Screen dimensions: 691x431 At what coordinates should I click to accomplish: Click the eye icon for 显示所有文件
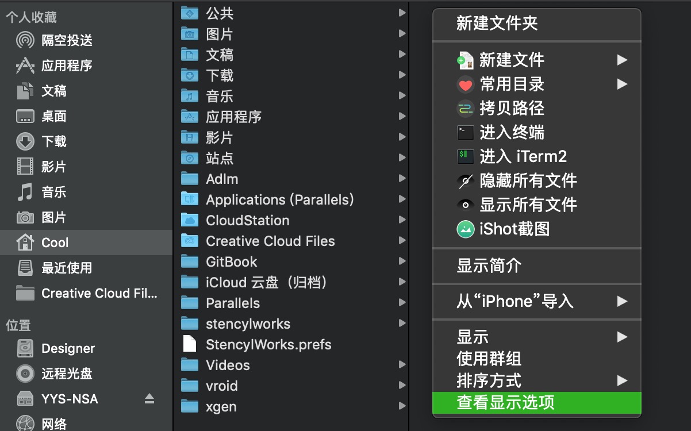coord(465,205)
